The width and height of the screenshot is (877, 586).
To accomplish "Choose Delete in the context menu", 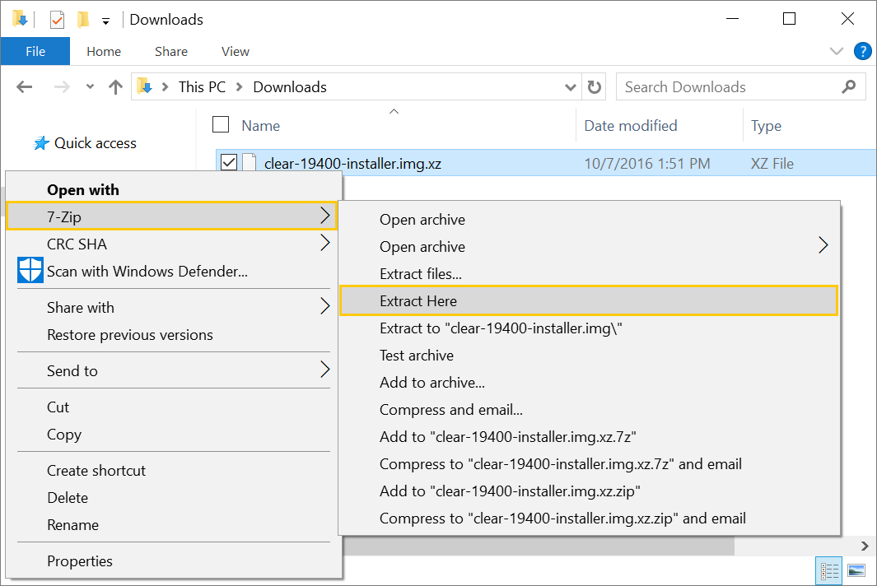I will pyautogui.click(x=174, y=497).
